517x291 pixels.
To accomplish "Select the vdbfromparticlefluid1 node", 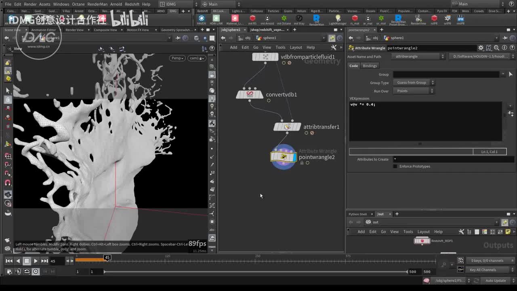I will click(265, 57).
